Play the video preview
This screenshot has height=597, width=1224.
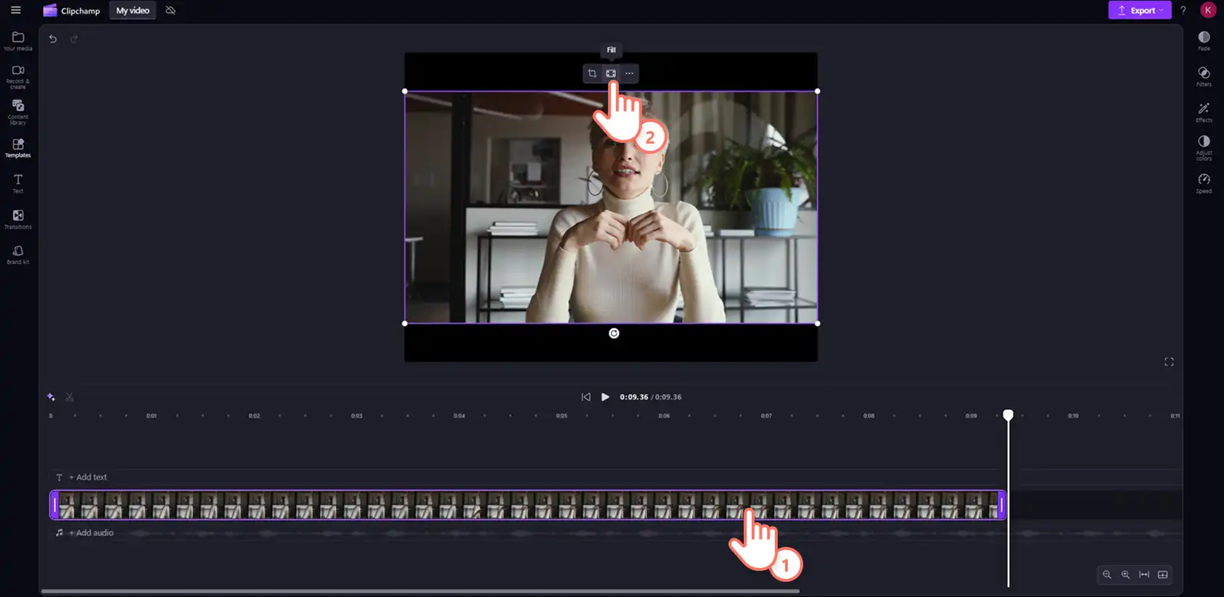(605, 397)
